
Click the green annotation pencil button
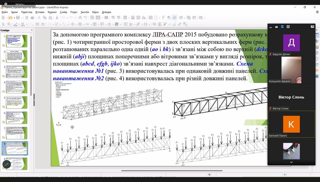tap(7, 164)
